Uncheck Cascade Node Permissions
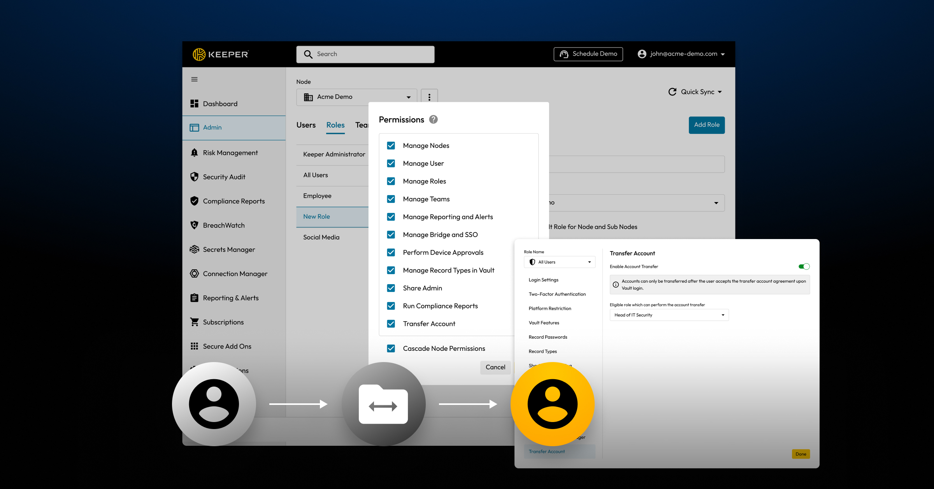The image size is (934, 489). pyautogui.click(x=391, y=348)
